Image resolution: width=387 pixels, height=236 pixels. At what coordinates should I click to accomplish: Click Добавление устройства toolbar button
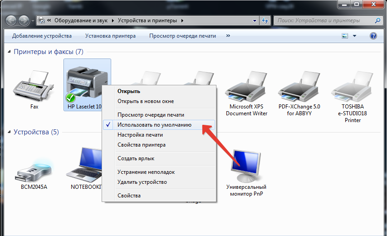pyautogui.click(x=42, y=36)
